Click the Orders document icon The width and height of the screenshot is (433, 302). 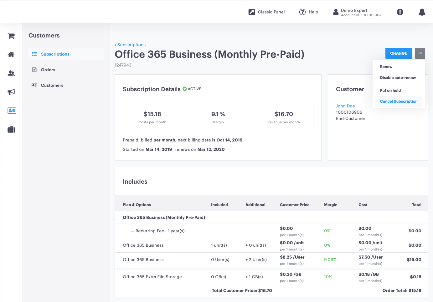(34, 70)
